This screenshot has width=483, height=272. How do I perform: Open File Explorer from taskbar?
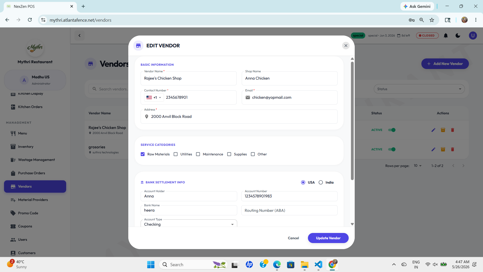coord(304,264)
